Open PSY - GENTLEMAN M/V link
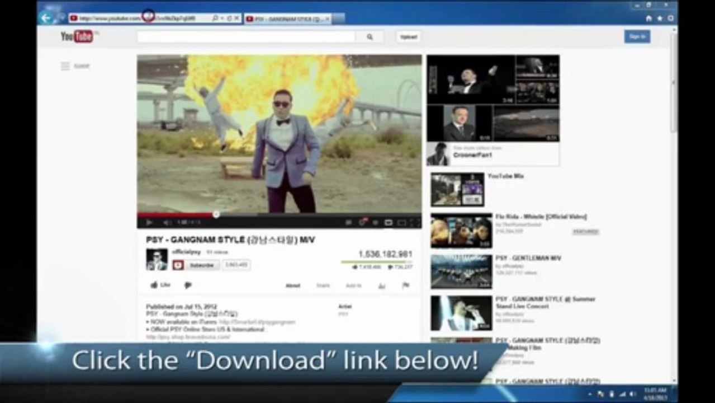 point(528,258)
